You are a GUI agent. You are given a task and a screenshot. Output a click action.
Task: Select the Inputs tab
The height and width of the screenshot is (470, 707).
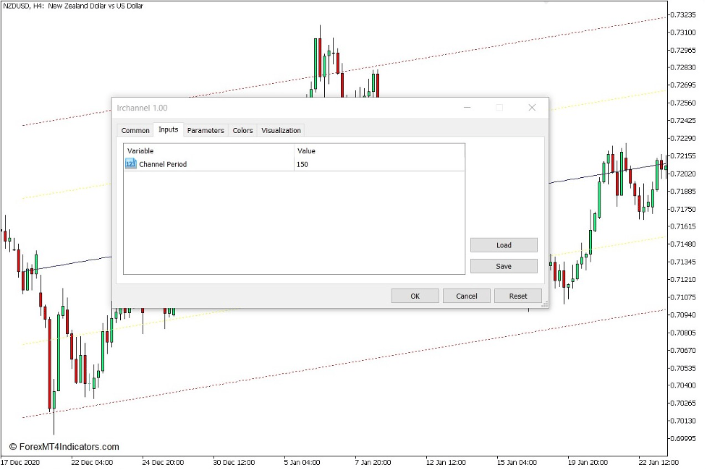coord(168,130)
